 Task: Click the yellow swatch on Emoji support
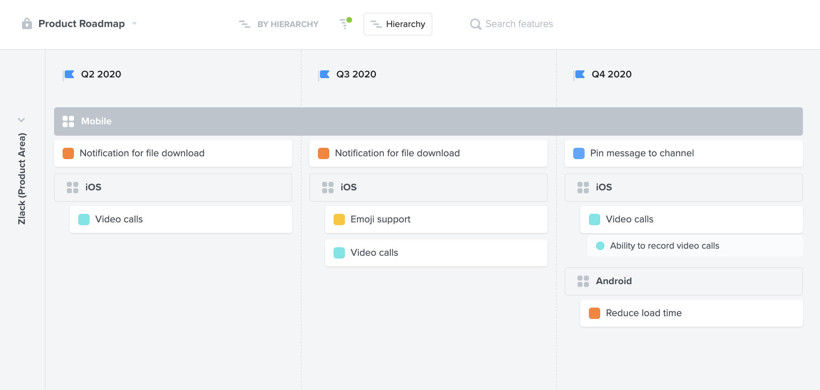339,220
